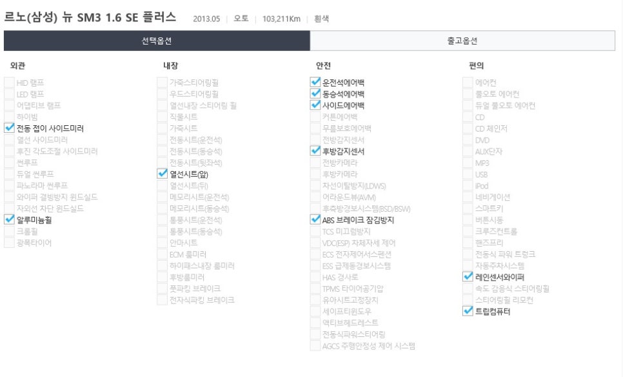Click the car title 르노(삼성) 뉴 SM3
The height and width of the screenshot is (377, 623).
tap(90, 17)
